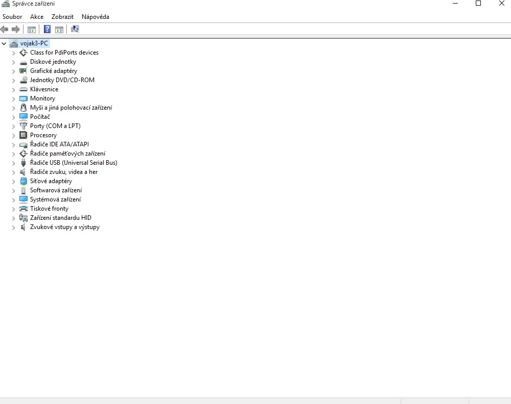Click speaker icon for Zvukové vstupy
This screenshot has height=404, width=511.
23,227
